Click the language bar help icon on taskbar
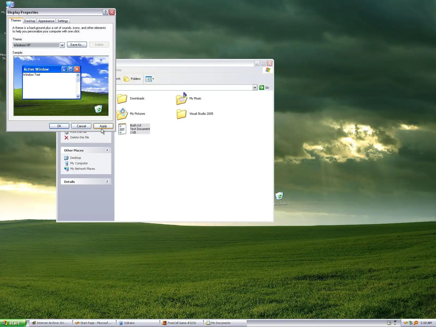This screenshot has height=327, width=436. click(389, 323)
